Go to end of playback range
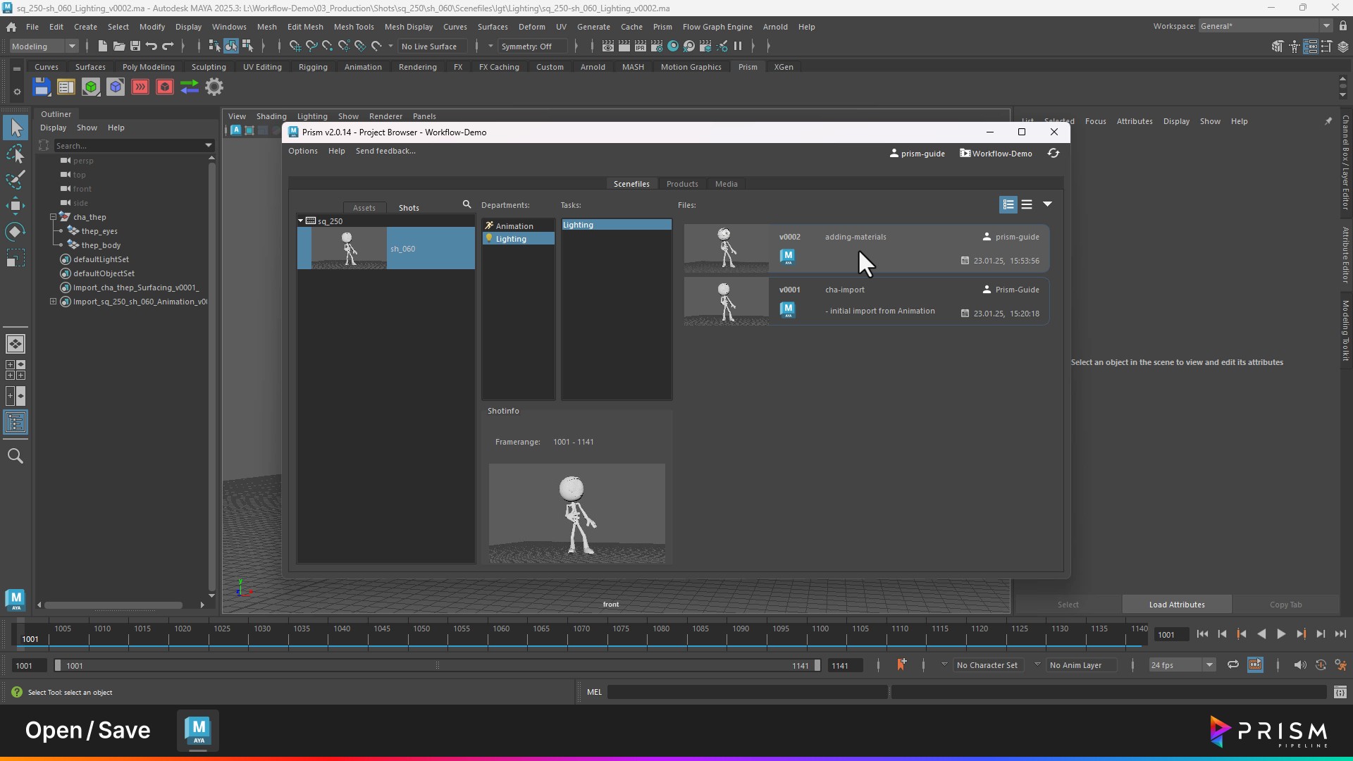This screenshot has height=761, width=1353. click(1340, 634)
